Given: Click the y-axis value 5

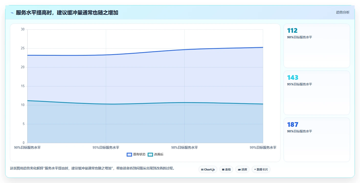Looking at the screenshot, I should click(x=24, y=124).
